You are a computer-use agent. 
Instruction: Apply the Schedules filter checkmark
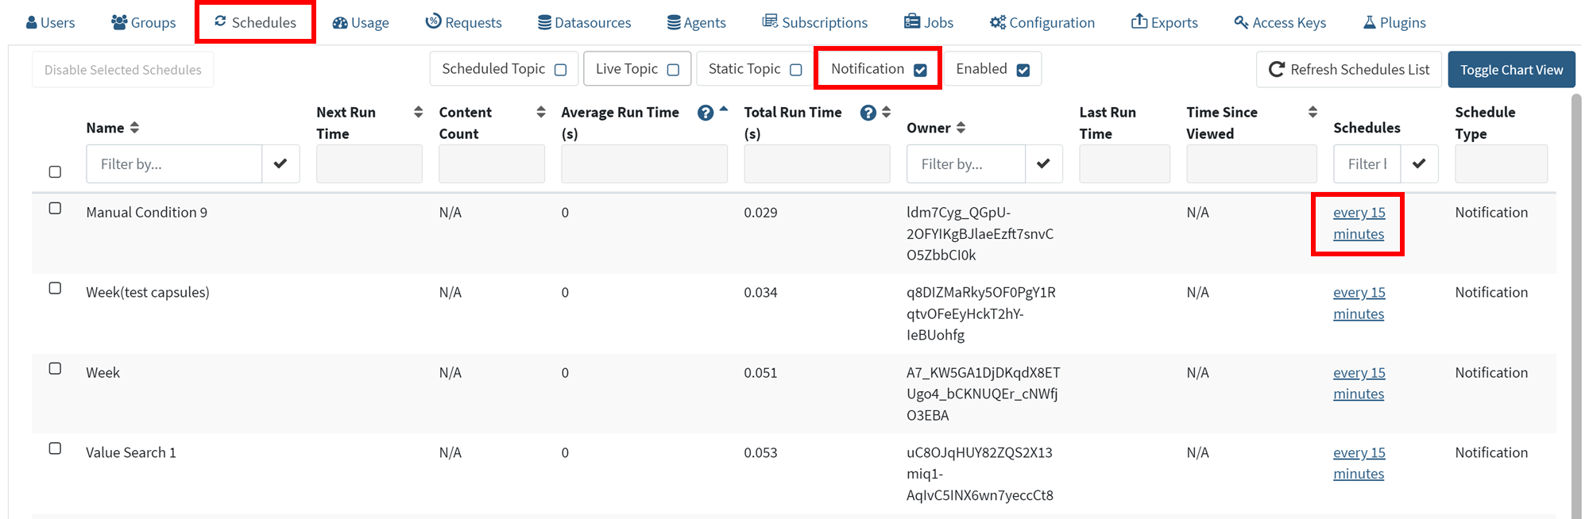point(1419,163)
